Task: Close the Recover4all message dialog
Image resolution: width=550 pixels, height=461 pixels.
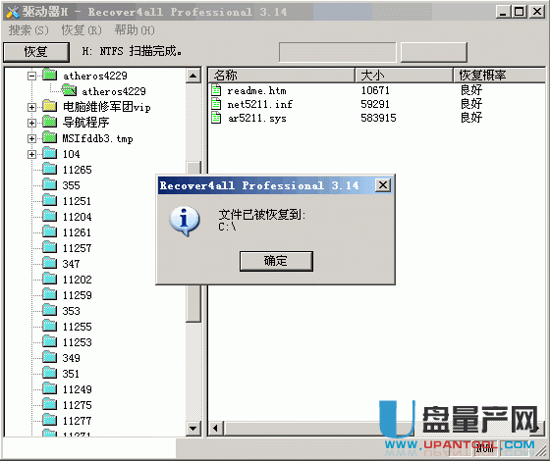Action: point(383,185)
